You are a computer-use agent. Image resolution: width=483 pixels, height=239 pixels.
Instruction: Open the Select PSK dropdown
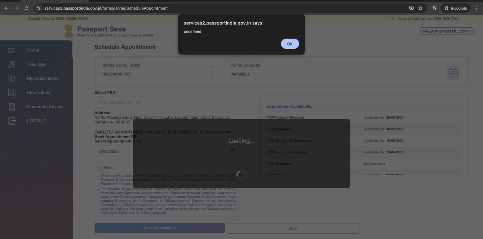pos(167,102)
